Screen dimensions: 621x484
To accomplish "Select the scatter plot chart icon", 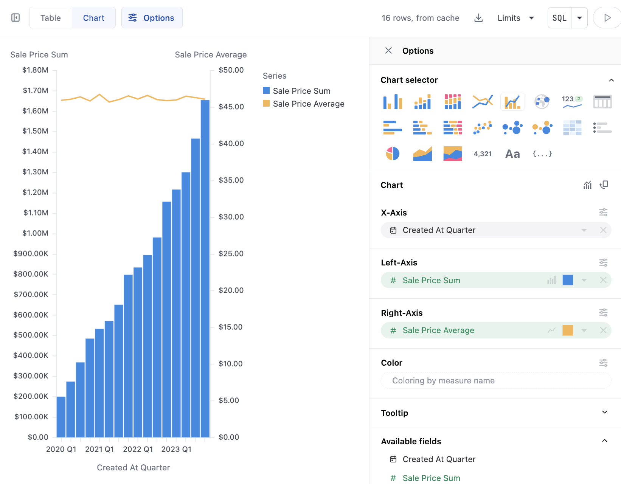I will [483, 128].
